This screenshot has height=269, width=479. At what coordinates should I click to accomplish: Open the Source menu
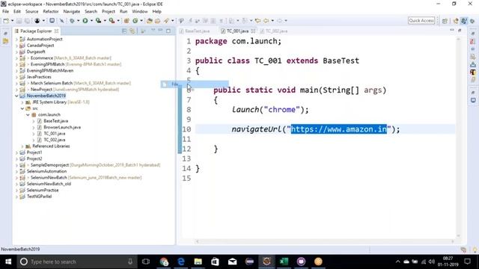point(31,11)
